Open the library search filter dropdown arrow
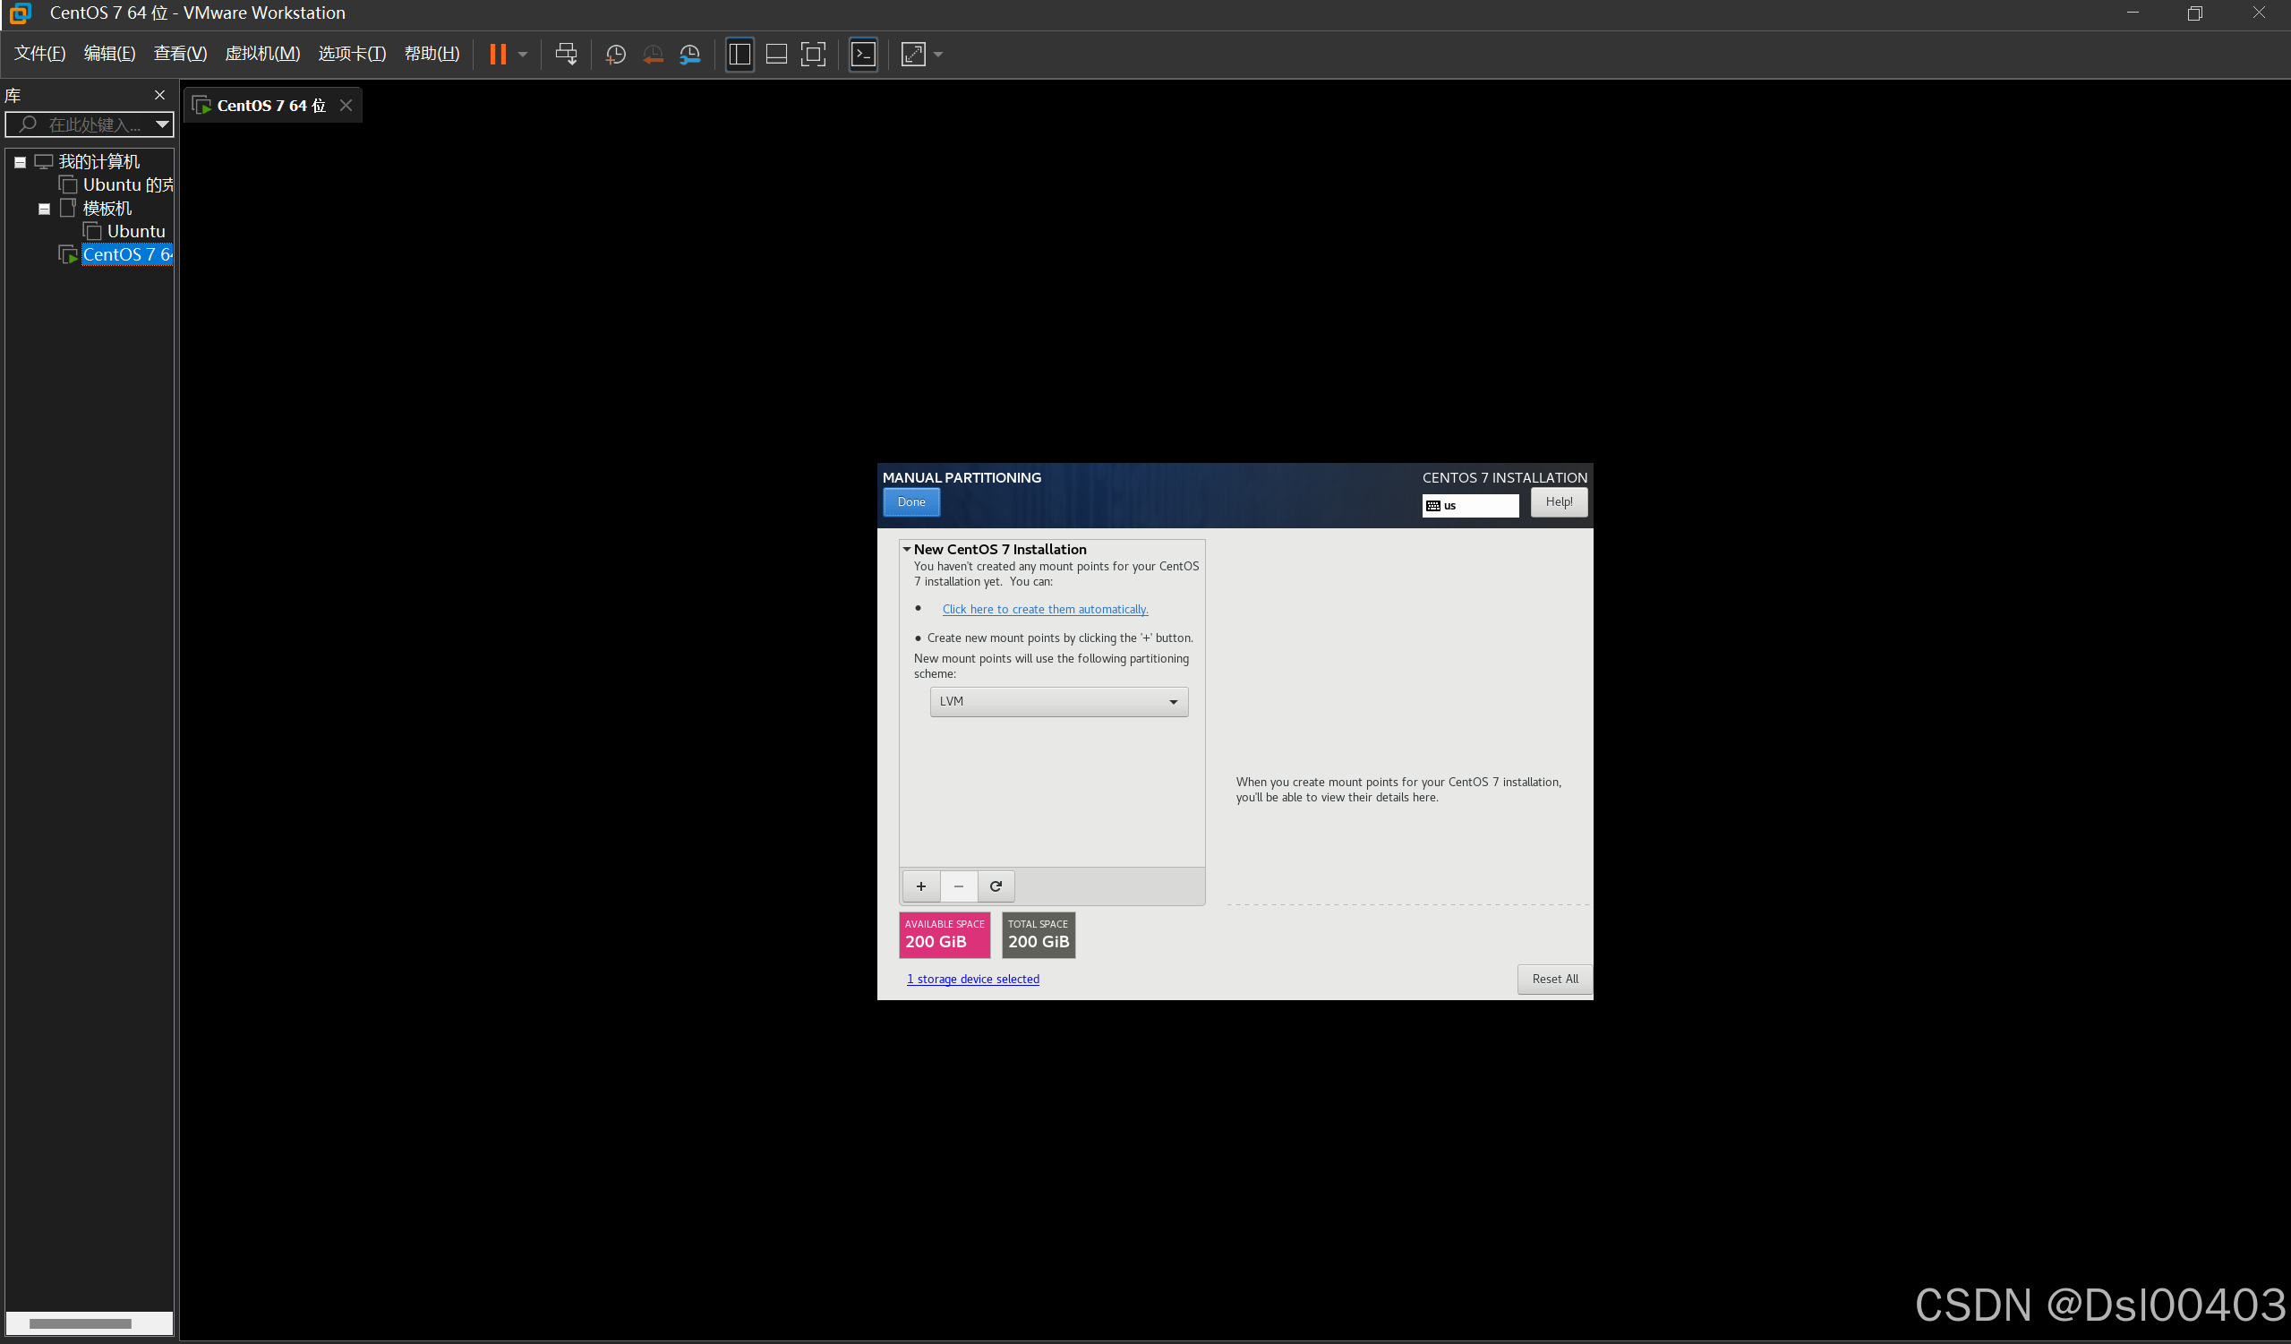This screenshot has width=2291, height=1344. click(x=162, y=124)
